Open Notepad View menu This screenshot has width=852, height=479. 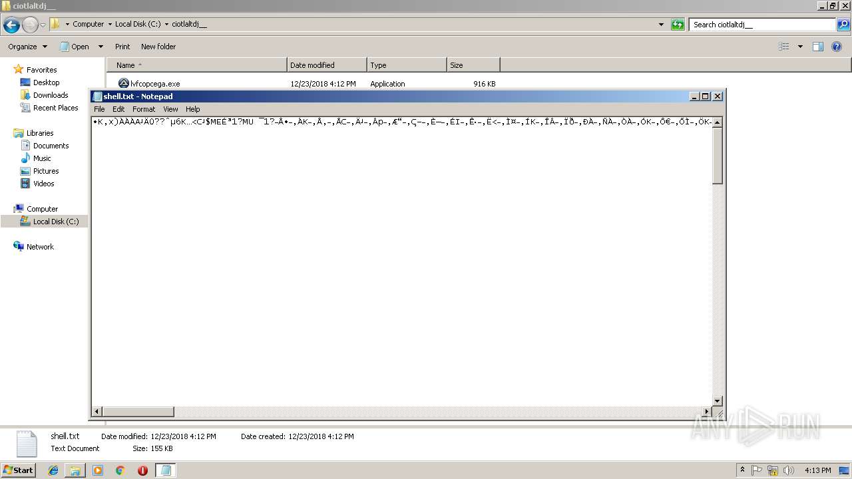170,109
